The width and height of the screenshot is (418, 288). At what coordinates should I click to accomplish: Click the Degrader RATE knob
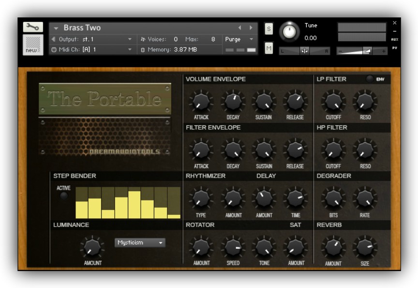point(365,199)
